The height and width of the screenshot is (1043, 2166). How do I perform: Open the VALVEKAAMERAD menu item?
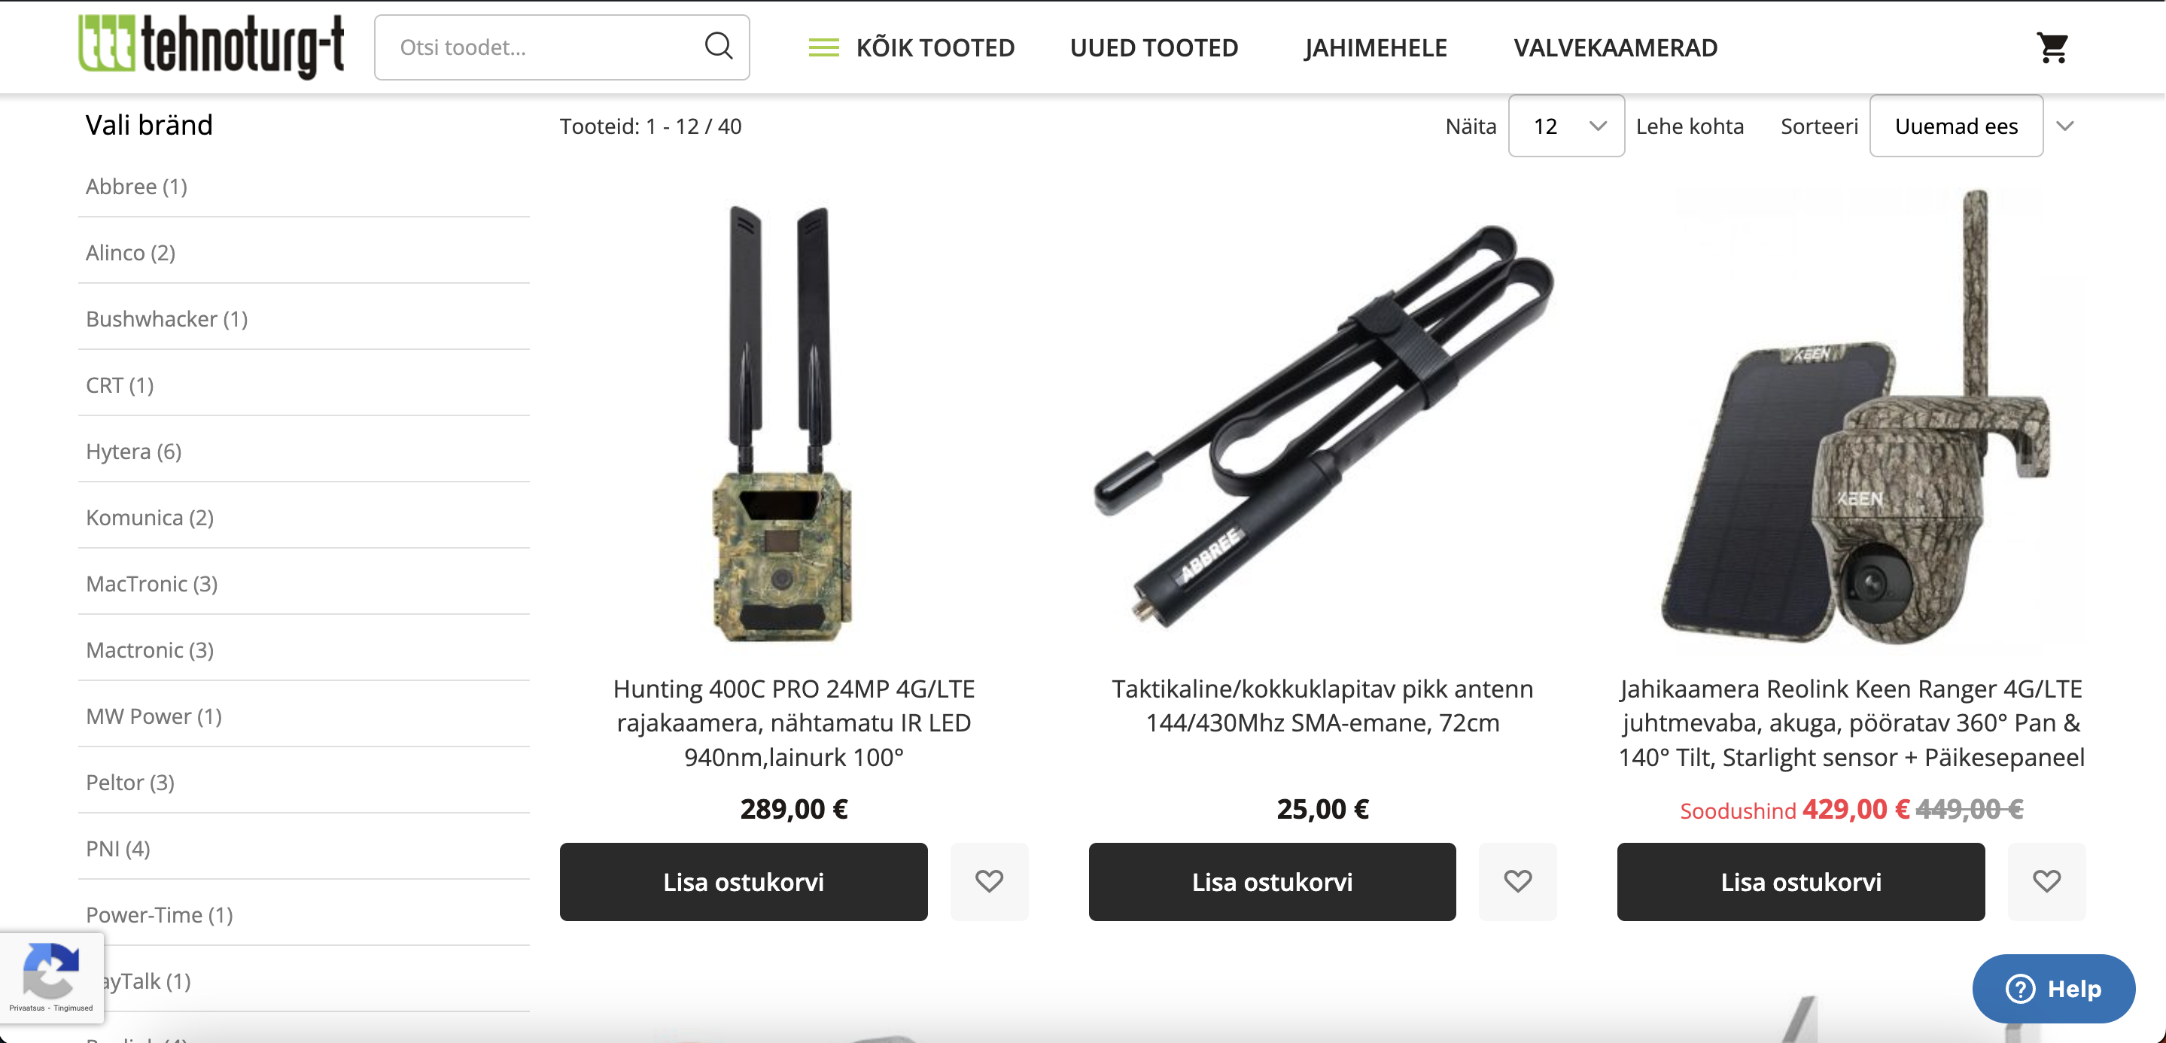(x=1615, y=48)
